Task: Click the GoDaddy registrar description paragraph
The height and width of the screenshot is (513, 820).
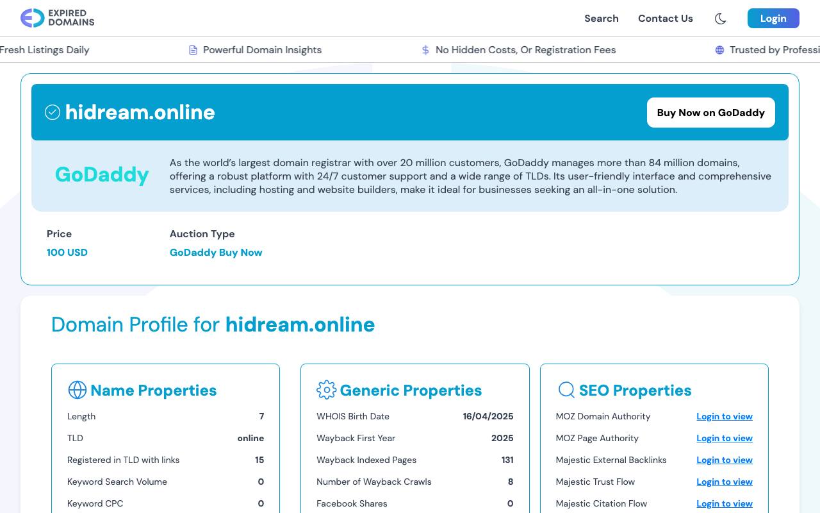Action: click(470, 176)
